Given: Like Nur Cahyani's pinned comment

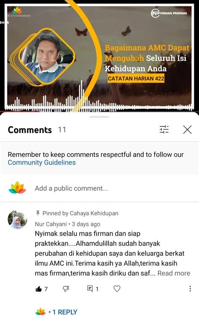Looking at the screenshot, I should click(39, 289).
